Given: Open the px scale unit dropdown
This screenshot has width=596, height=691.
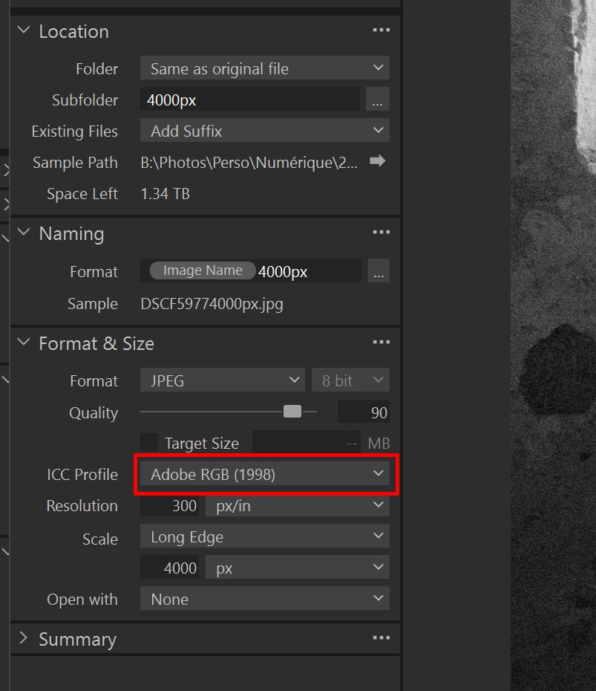Looking at the screenshot, I should [x=298, y=567].
